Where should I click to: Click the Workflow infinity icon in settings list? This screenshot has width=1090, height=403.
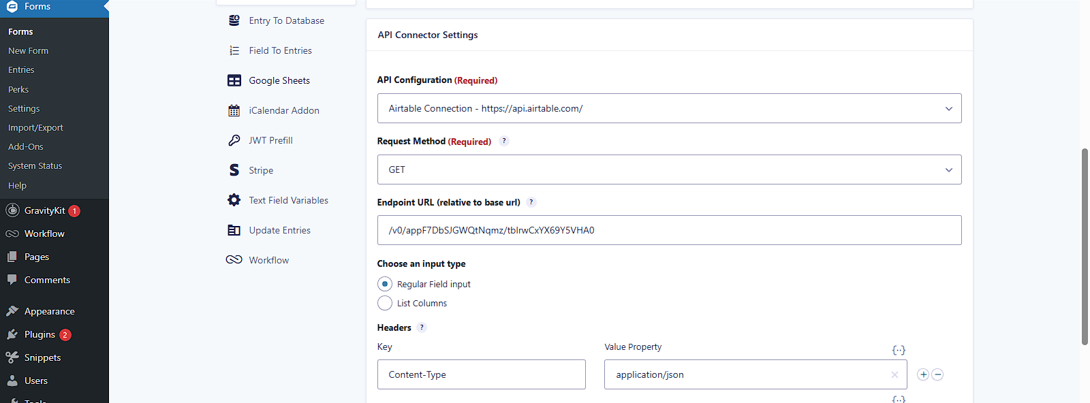click(234, 259)
